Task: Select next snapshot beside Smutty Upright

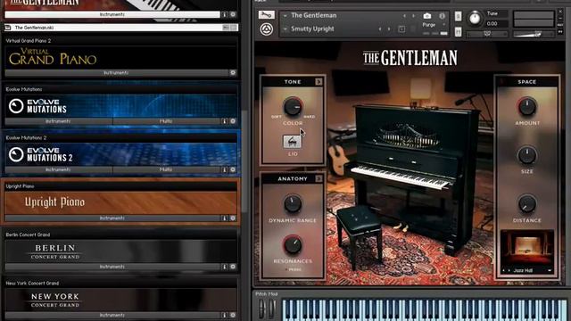Action: 389,29
